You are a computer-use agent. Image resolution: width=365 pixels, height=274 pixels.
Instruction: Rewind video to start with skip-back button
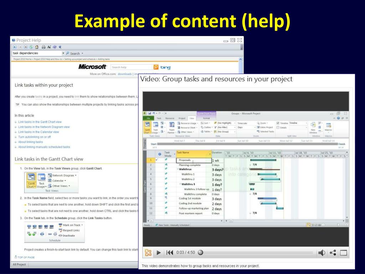tap(169, 253)
